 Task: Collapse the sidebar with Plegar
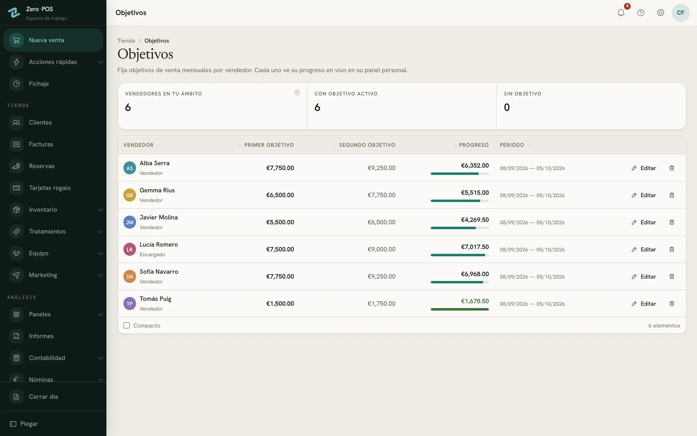click(x=24, y=424)
